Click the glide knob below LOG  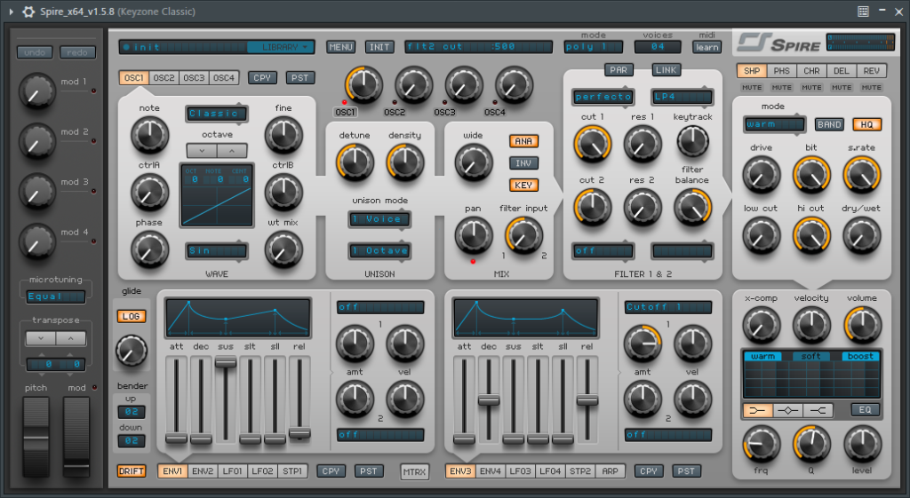point(132,350)
